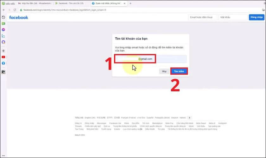Screen dimensions: 266x158
Task: Click the browser reload button
Action: click(x=15, y=10)
